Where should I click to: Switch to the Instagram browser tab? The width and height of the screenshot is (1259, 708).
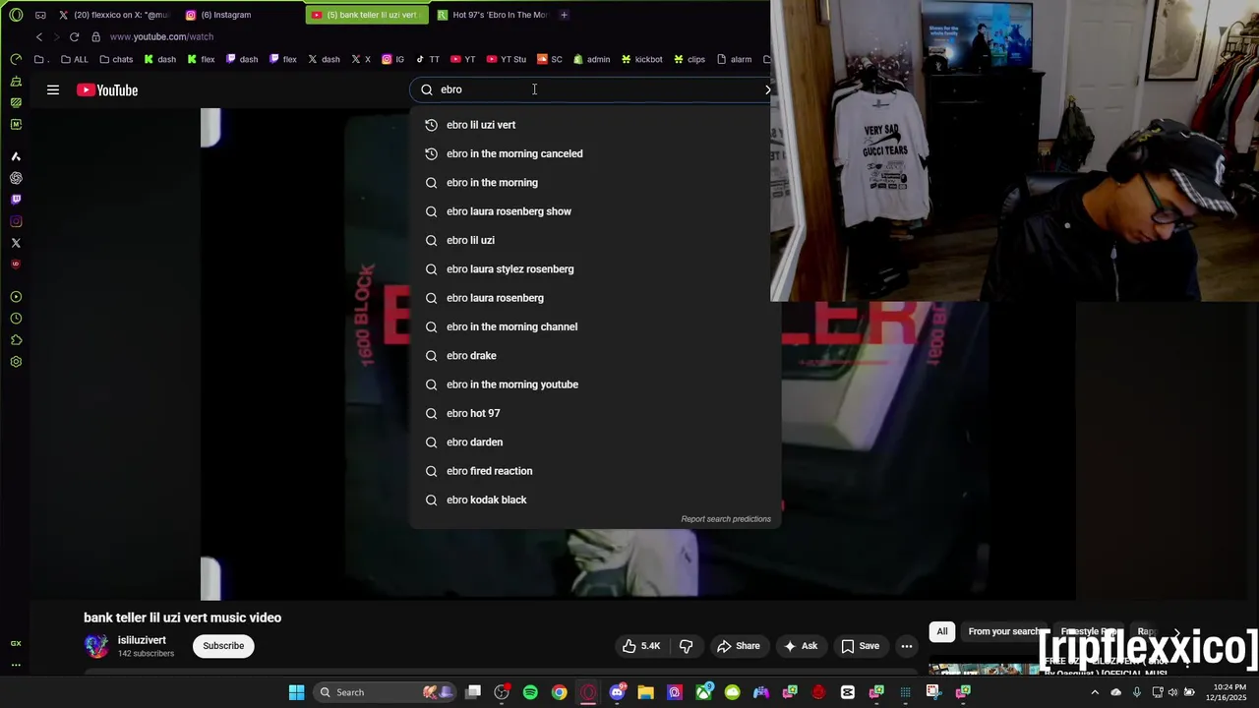[241, 15]
